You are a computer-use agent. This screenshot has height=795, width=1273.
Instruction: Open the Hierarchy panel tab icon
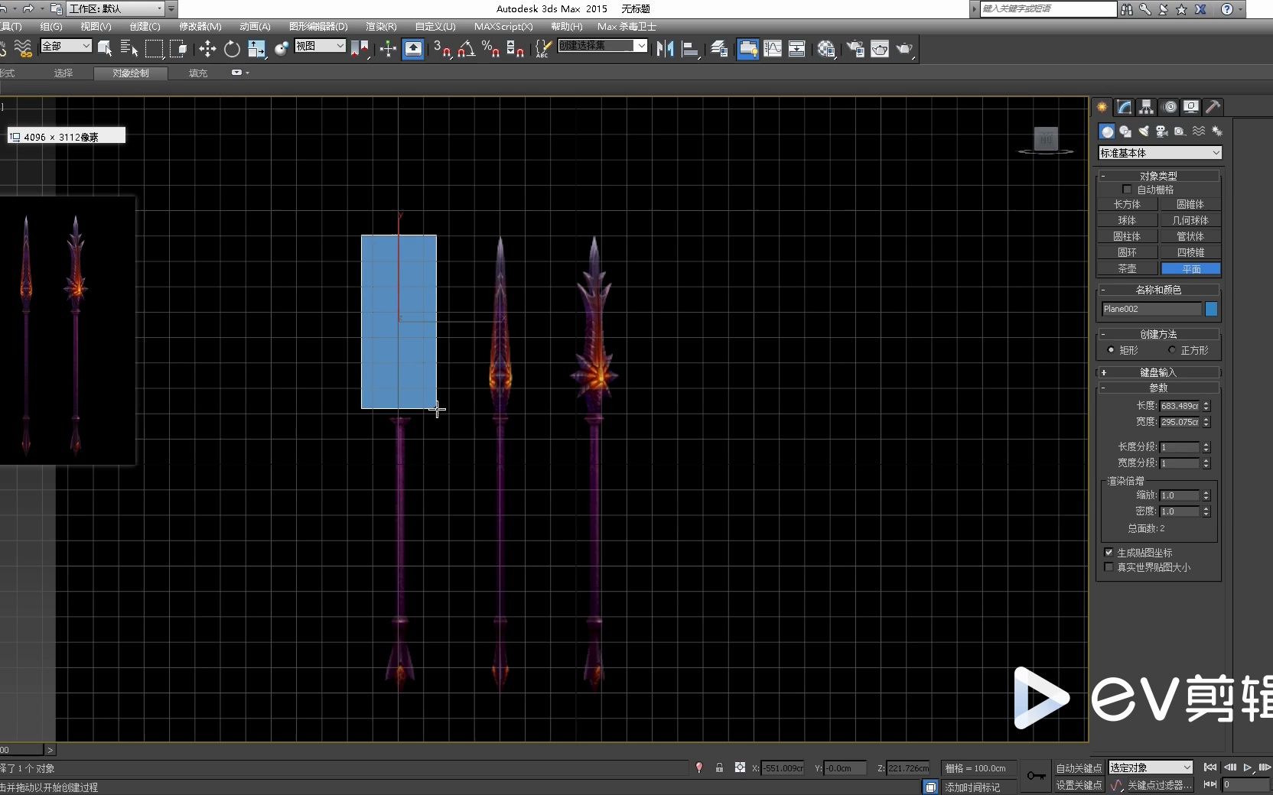(x=1146, y=107)
